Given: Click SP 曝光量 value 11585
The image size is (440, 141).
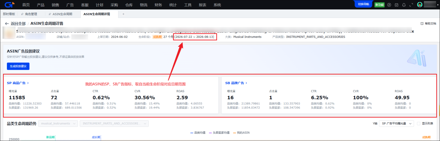Looking at the screenshot, I should click(x=17, y=98).
